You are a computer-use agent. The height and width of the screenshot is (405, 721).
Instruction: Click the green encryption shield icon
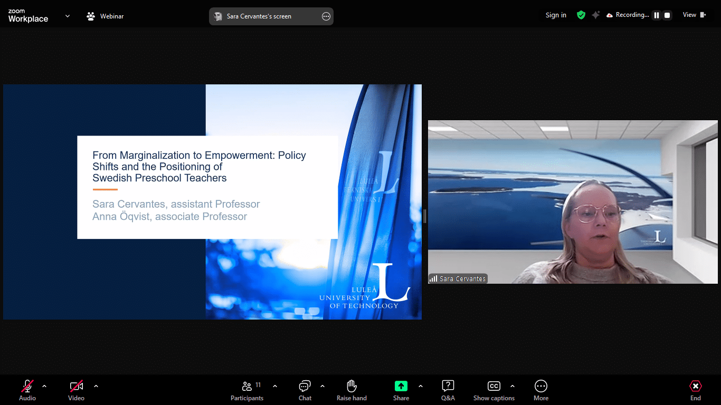[581, 15]
